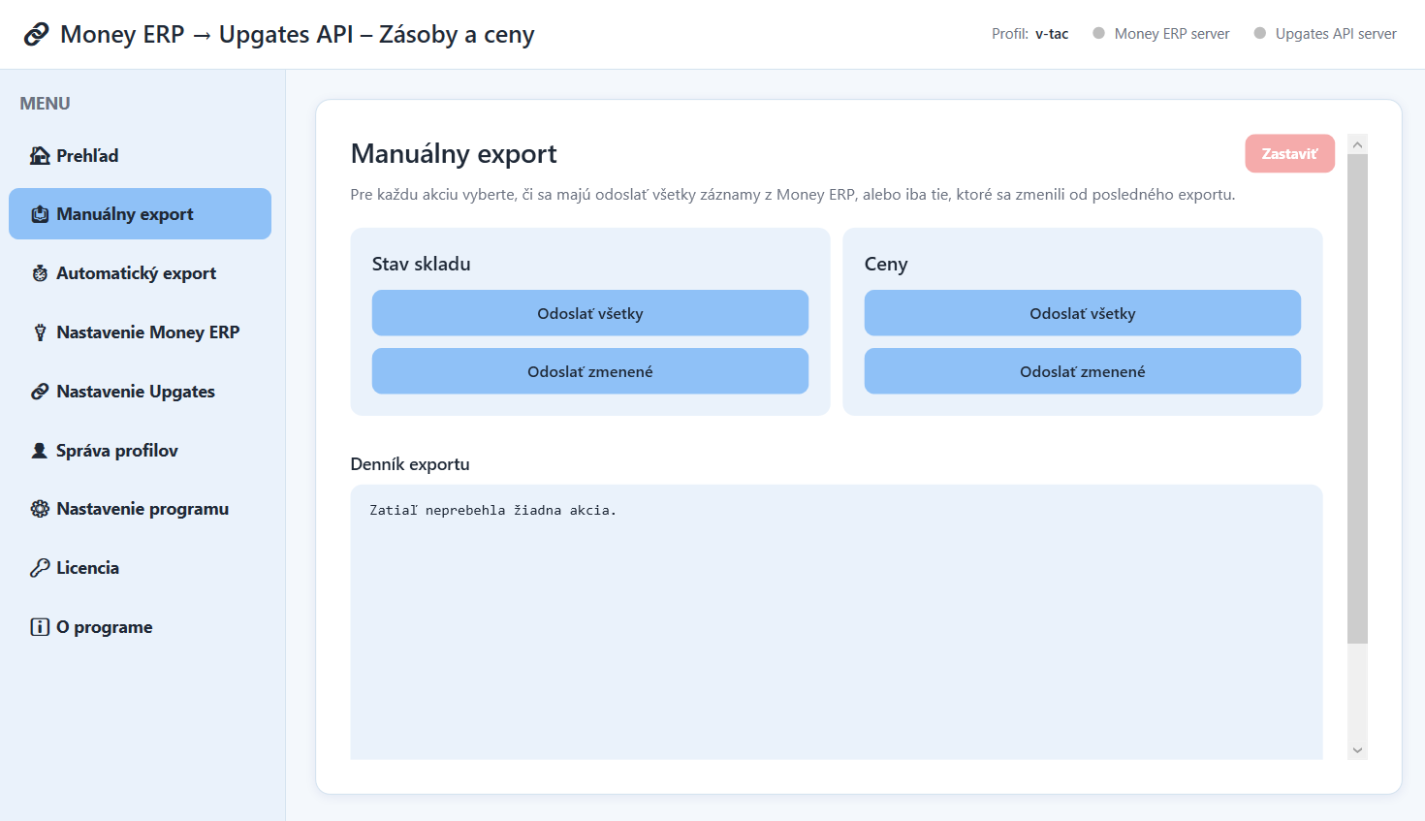Click the Manuálny export page title
Screen dimensions: 1425x821
(454, 154)
